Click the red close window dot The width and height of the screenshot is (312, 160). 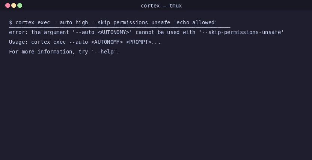(8, 5)
